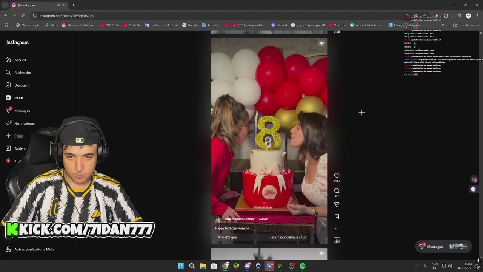Open Notifications in the sidebar

[20, 123]
